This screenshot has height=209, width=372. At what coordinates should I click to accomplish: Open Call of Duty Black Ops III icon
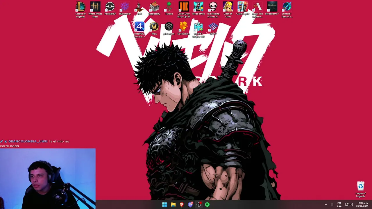[x=184, y=10]
